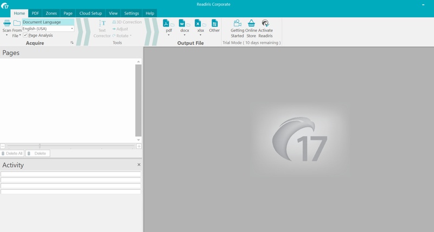Open the Getting Started guide
Viewport: 434px width, 232px height.
point(237,29)
